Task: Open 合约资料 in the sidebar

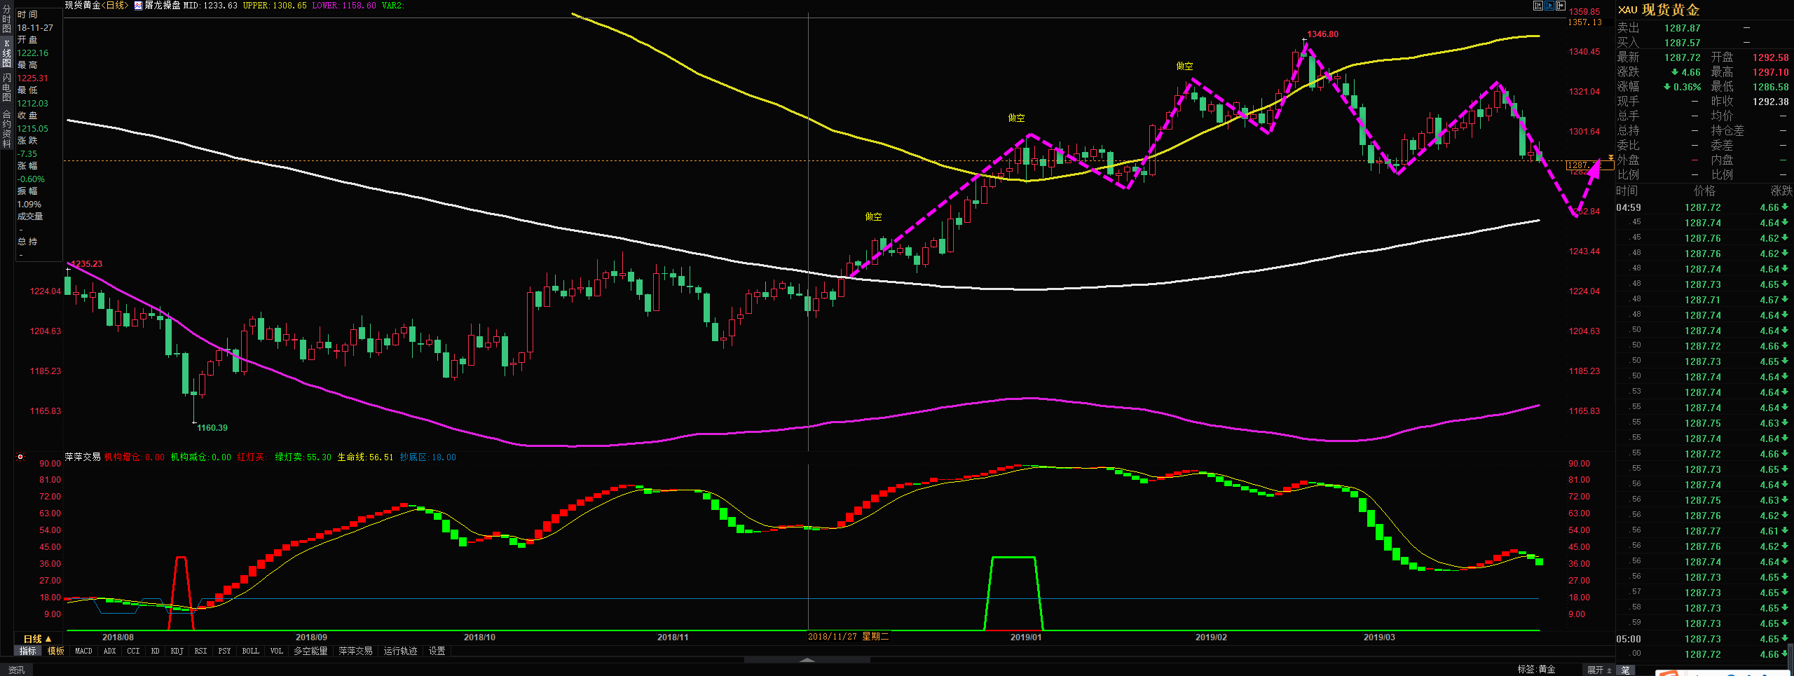Action: [6, 128]
